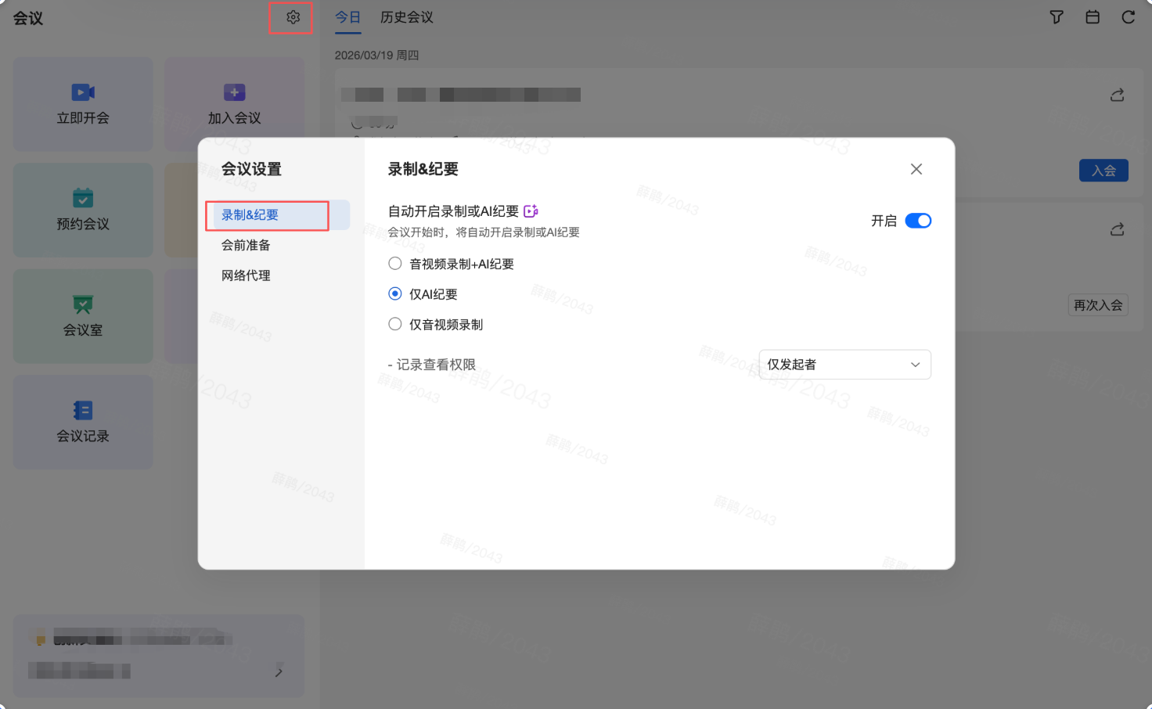Screen dimensions: 1152x709
Task: Click the 再次入会 button
Action: pyautogui.click(x=1098, y=305)
